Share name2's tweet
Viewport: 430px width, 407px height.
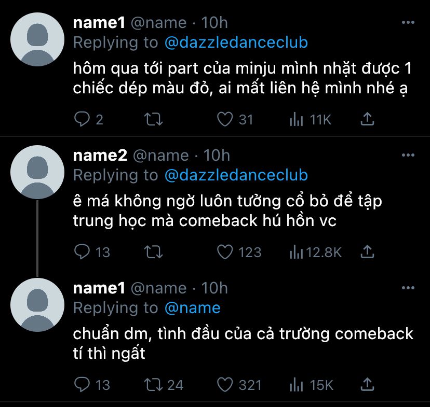tap(367, 252)
